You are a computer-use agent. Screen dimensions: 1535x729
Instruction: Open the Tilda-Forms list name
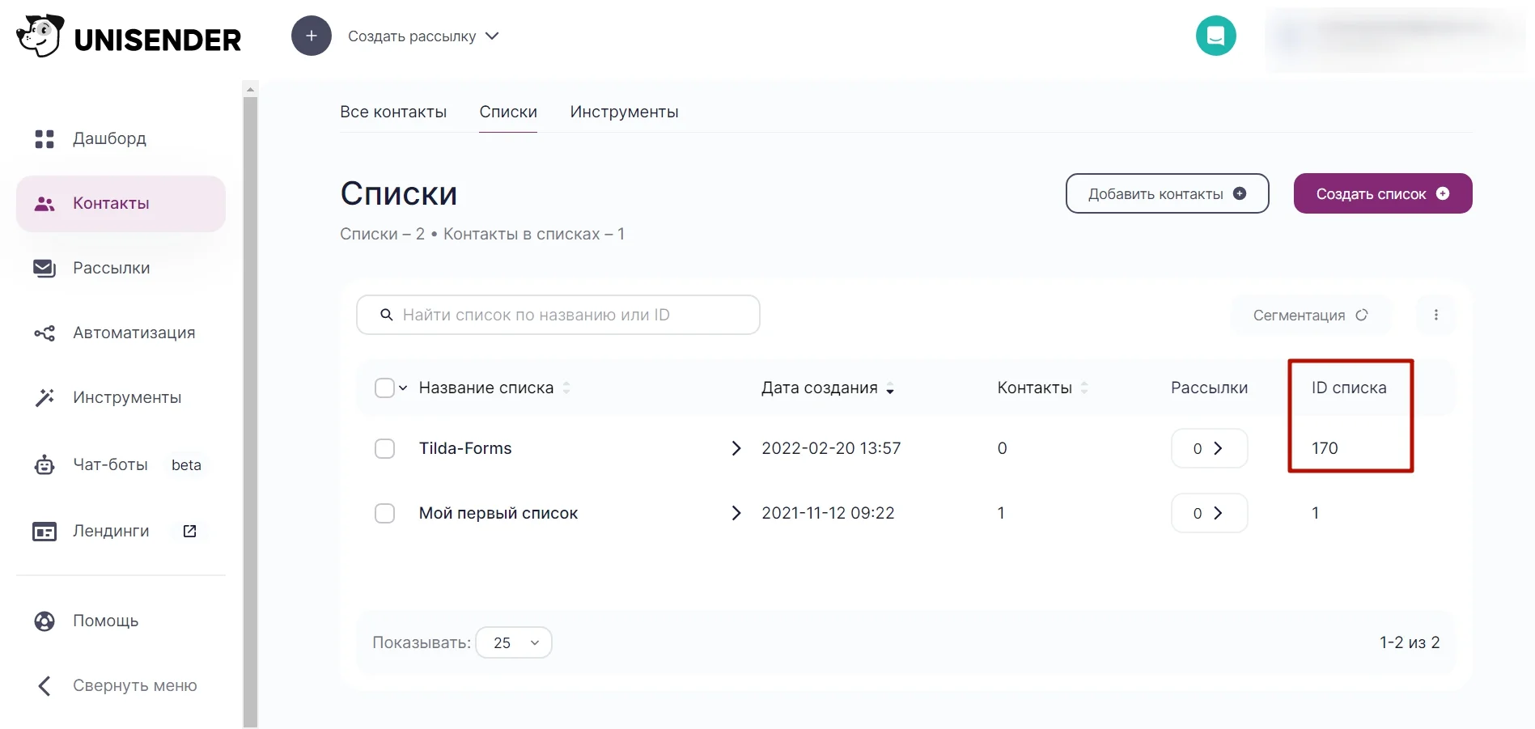pyautogui.click(x=465, y=448)
